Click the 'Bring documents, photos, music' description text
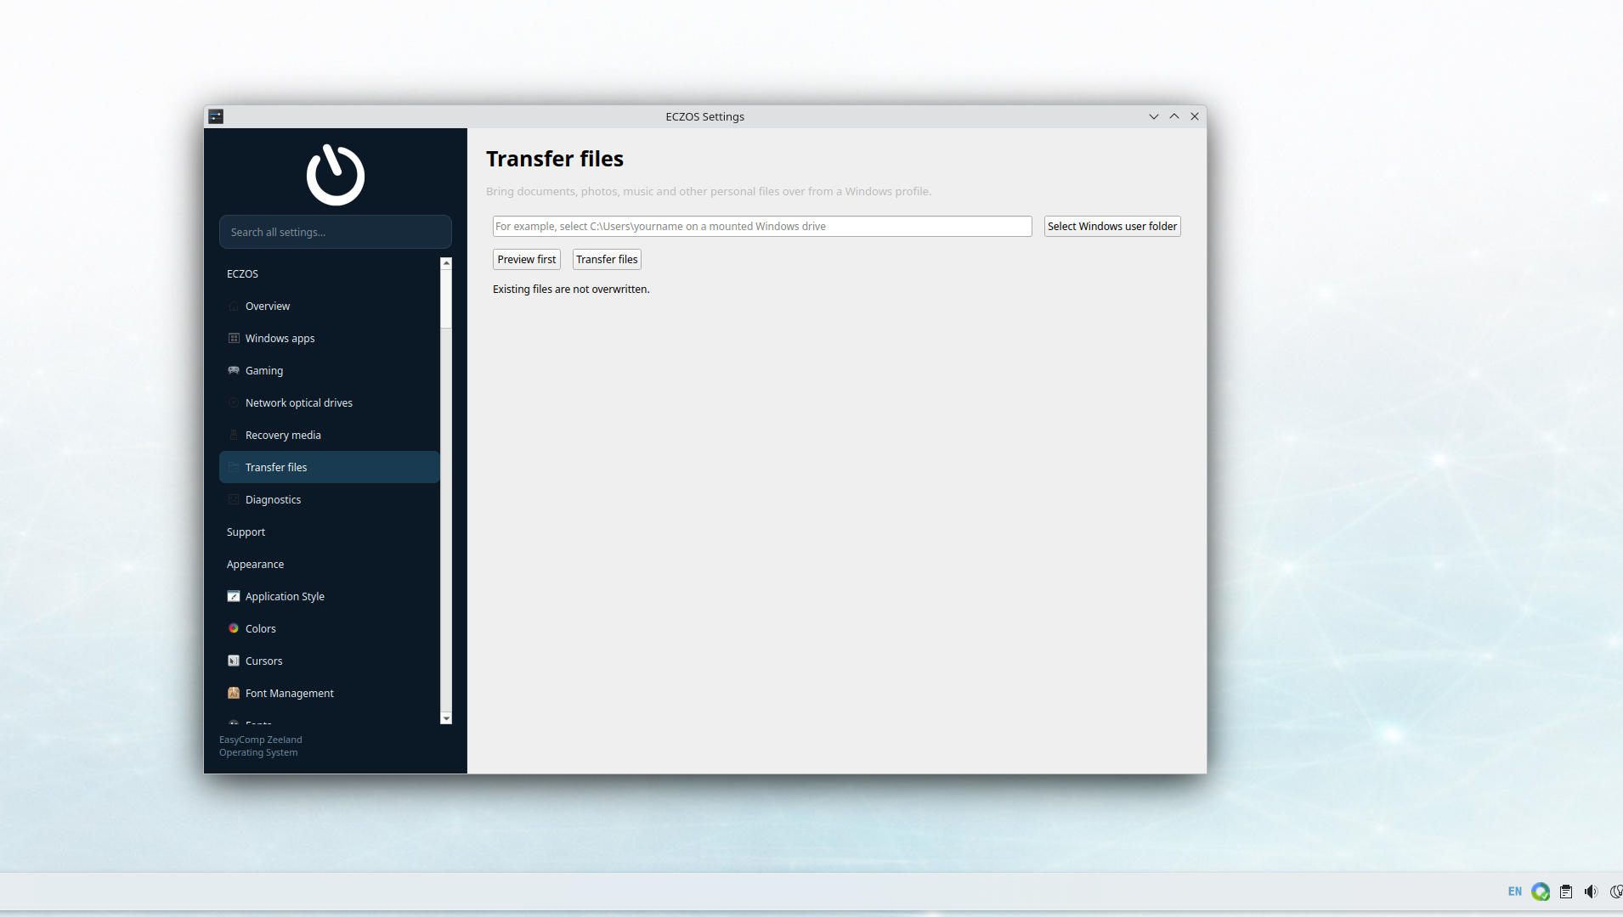Screen dimensions: 1623x917 [x=709, y=191]
